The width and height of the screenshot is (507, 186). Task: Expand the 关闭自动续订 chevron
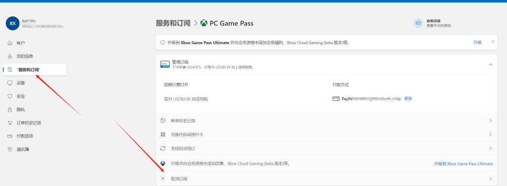coord(491,148)
